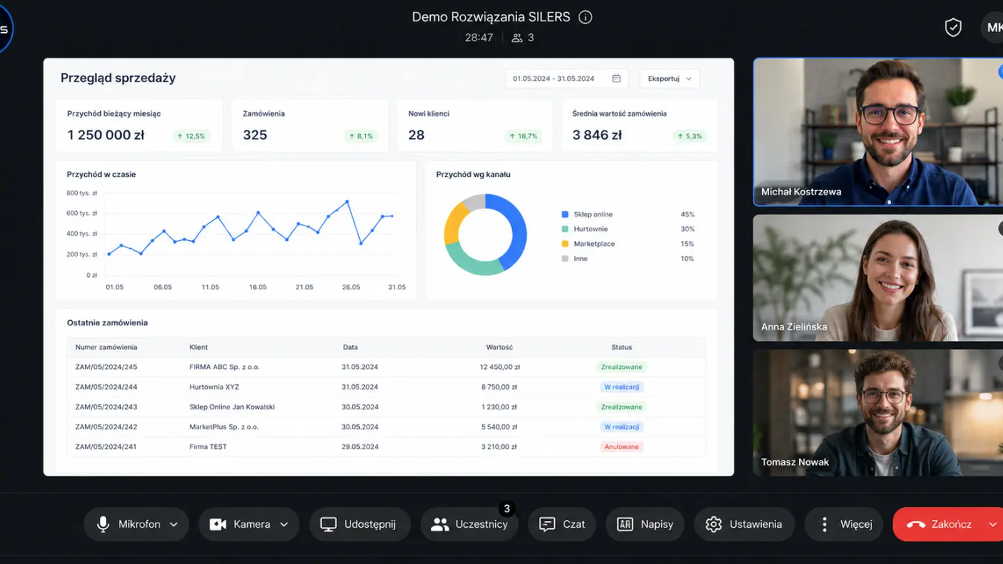Click order ZAM/05/2024/241

pos(106,447)
